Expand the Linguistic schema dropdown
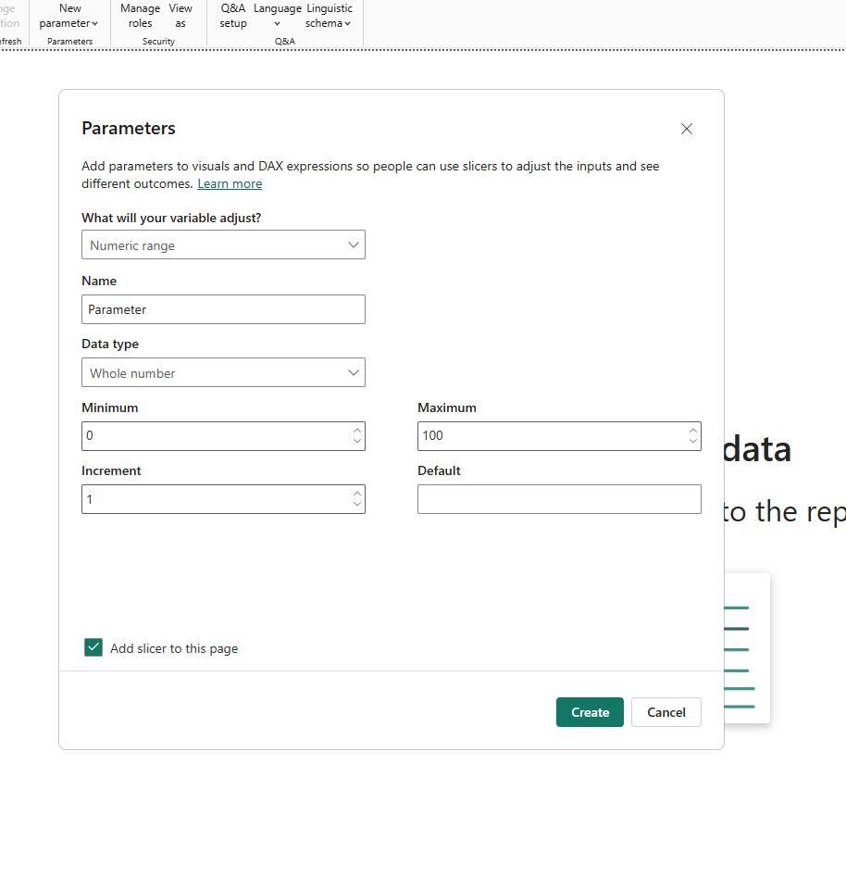846x877 pixels. click(329, 16)
